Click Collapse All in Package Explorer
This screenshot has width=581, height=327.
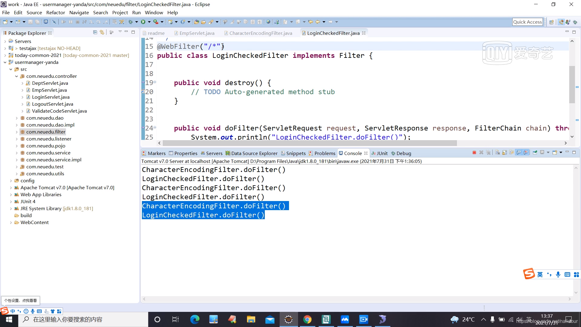coord(95,32)
